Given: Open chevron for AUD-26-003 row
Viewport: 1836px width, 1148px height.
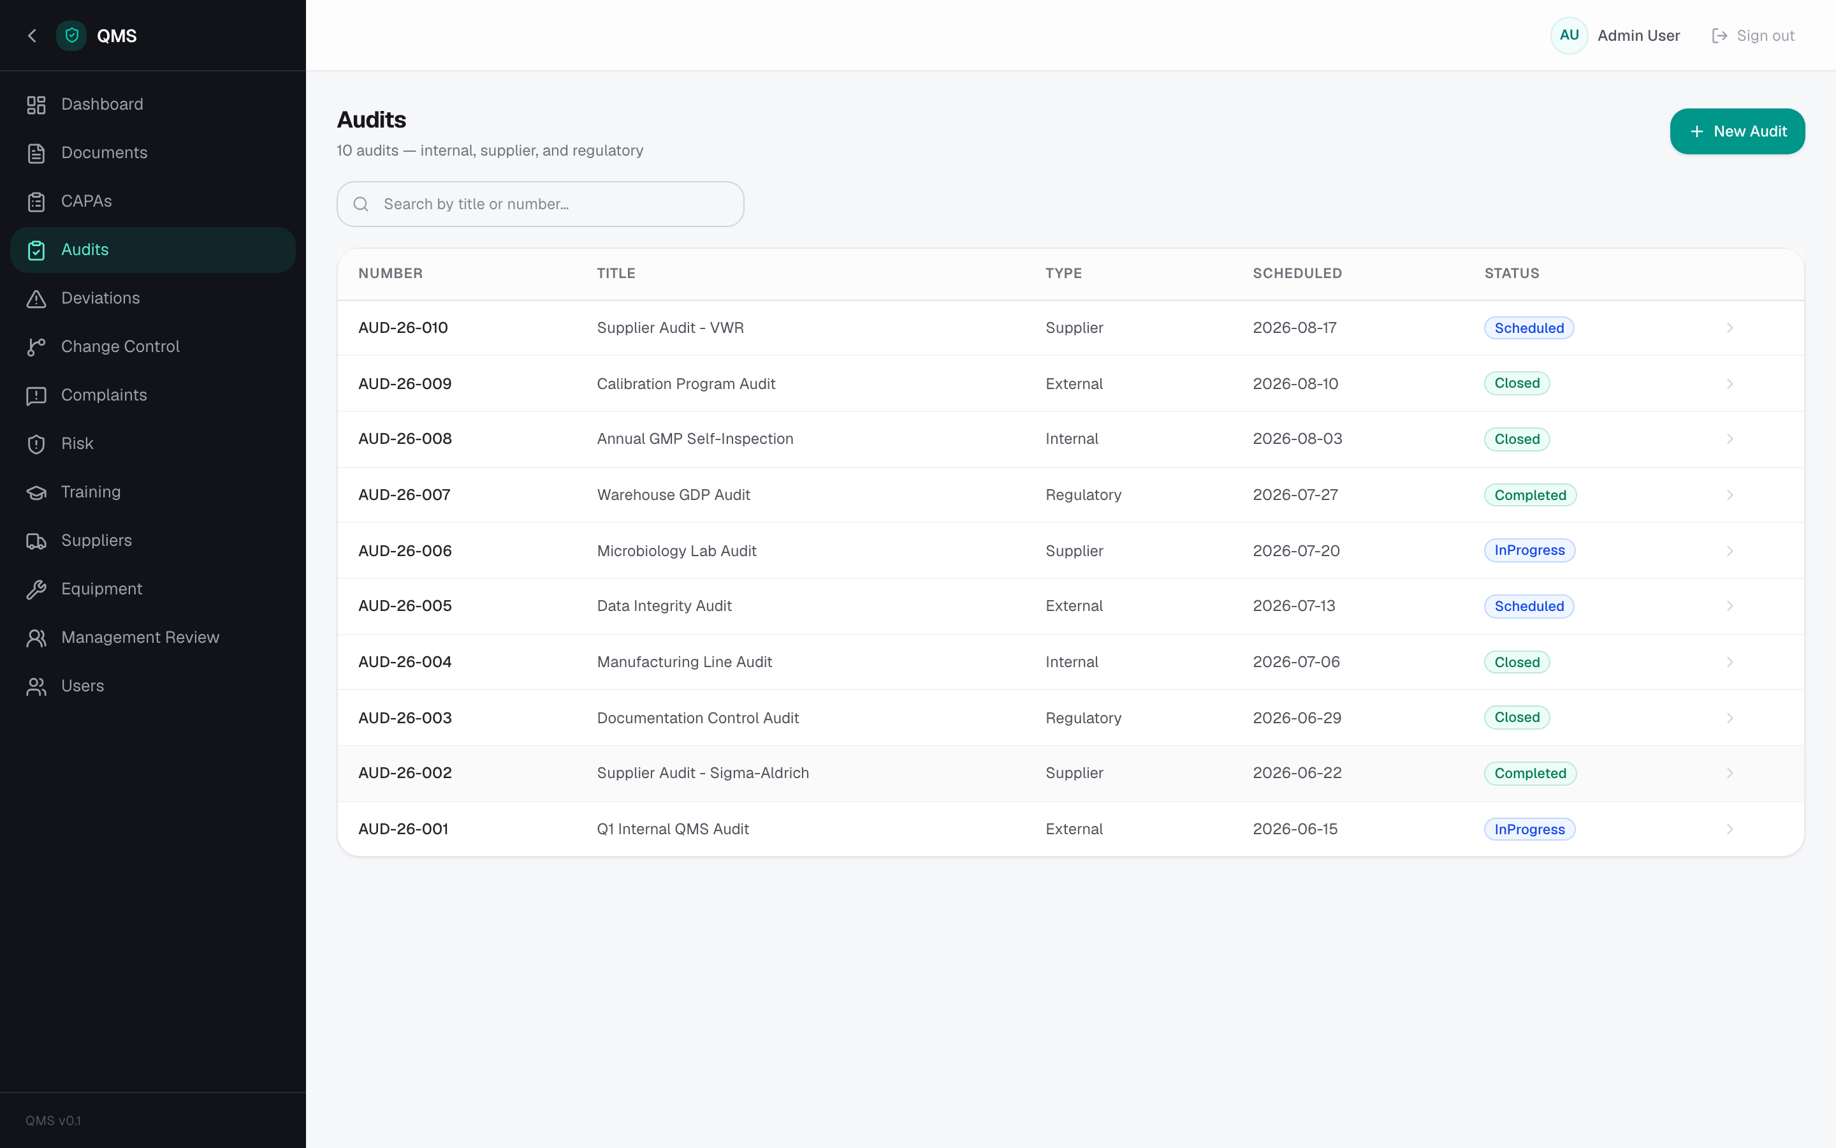Looking at the screenshot, I should point(1730,718).
